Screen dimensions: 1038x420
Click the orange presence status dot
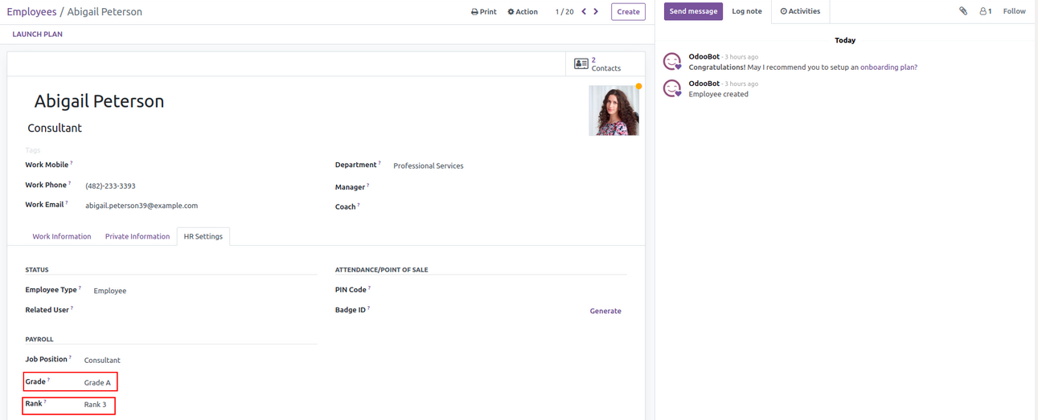tap(638, 86)
